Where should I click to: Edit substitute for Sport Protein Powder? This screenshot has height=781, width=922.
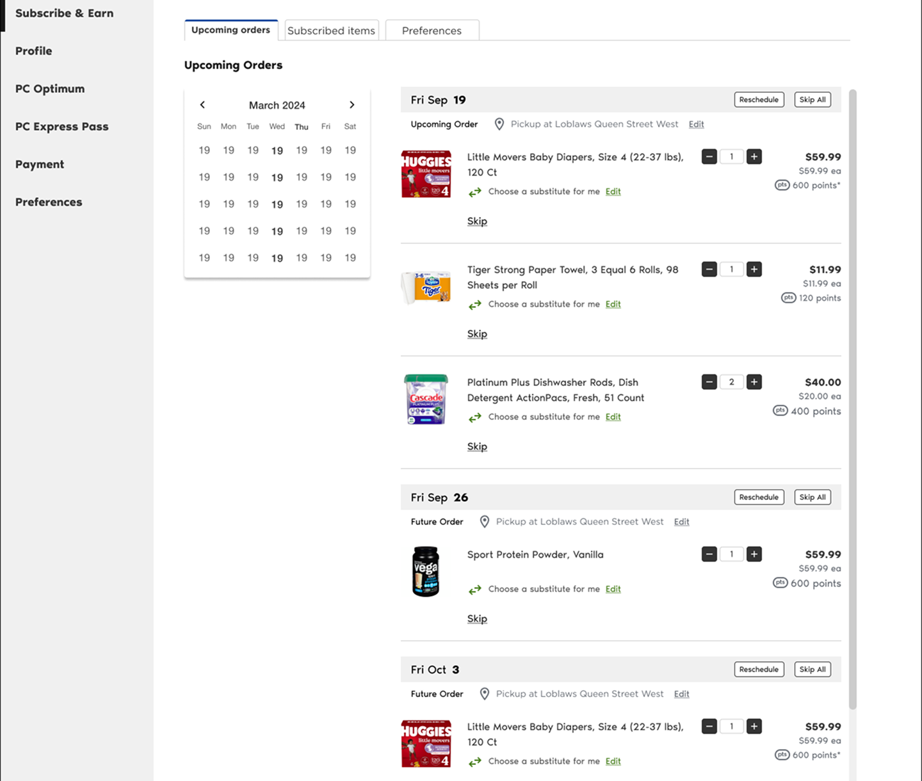[x=613, y=589]
